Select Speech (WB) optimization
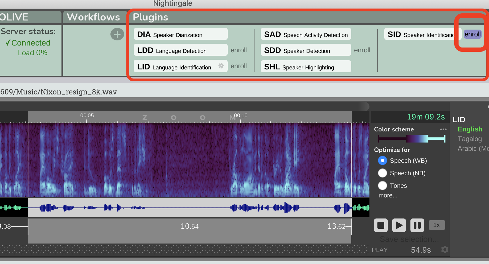The height and width of the screenshot is (264, 489). pyautogui.click(x=383, y=160)
